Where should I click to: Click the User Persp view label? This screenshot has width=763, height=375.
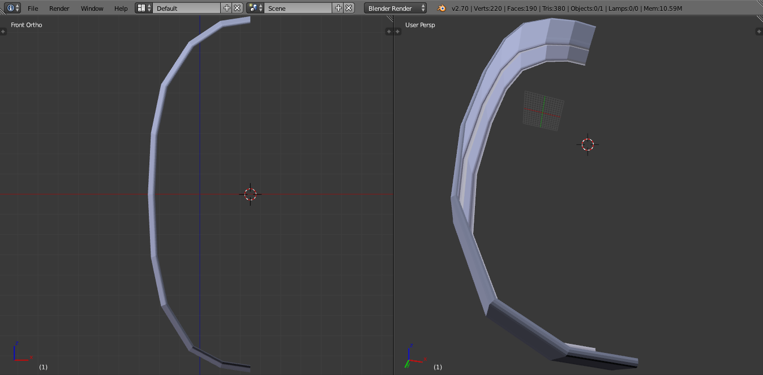[420, 25]
